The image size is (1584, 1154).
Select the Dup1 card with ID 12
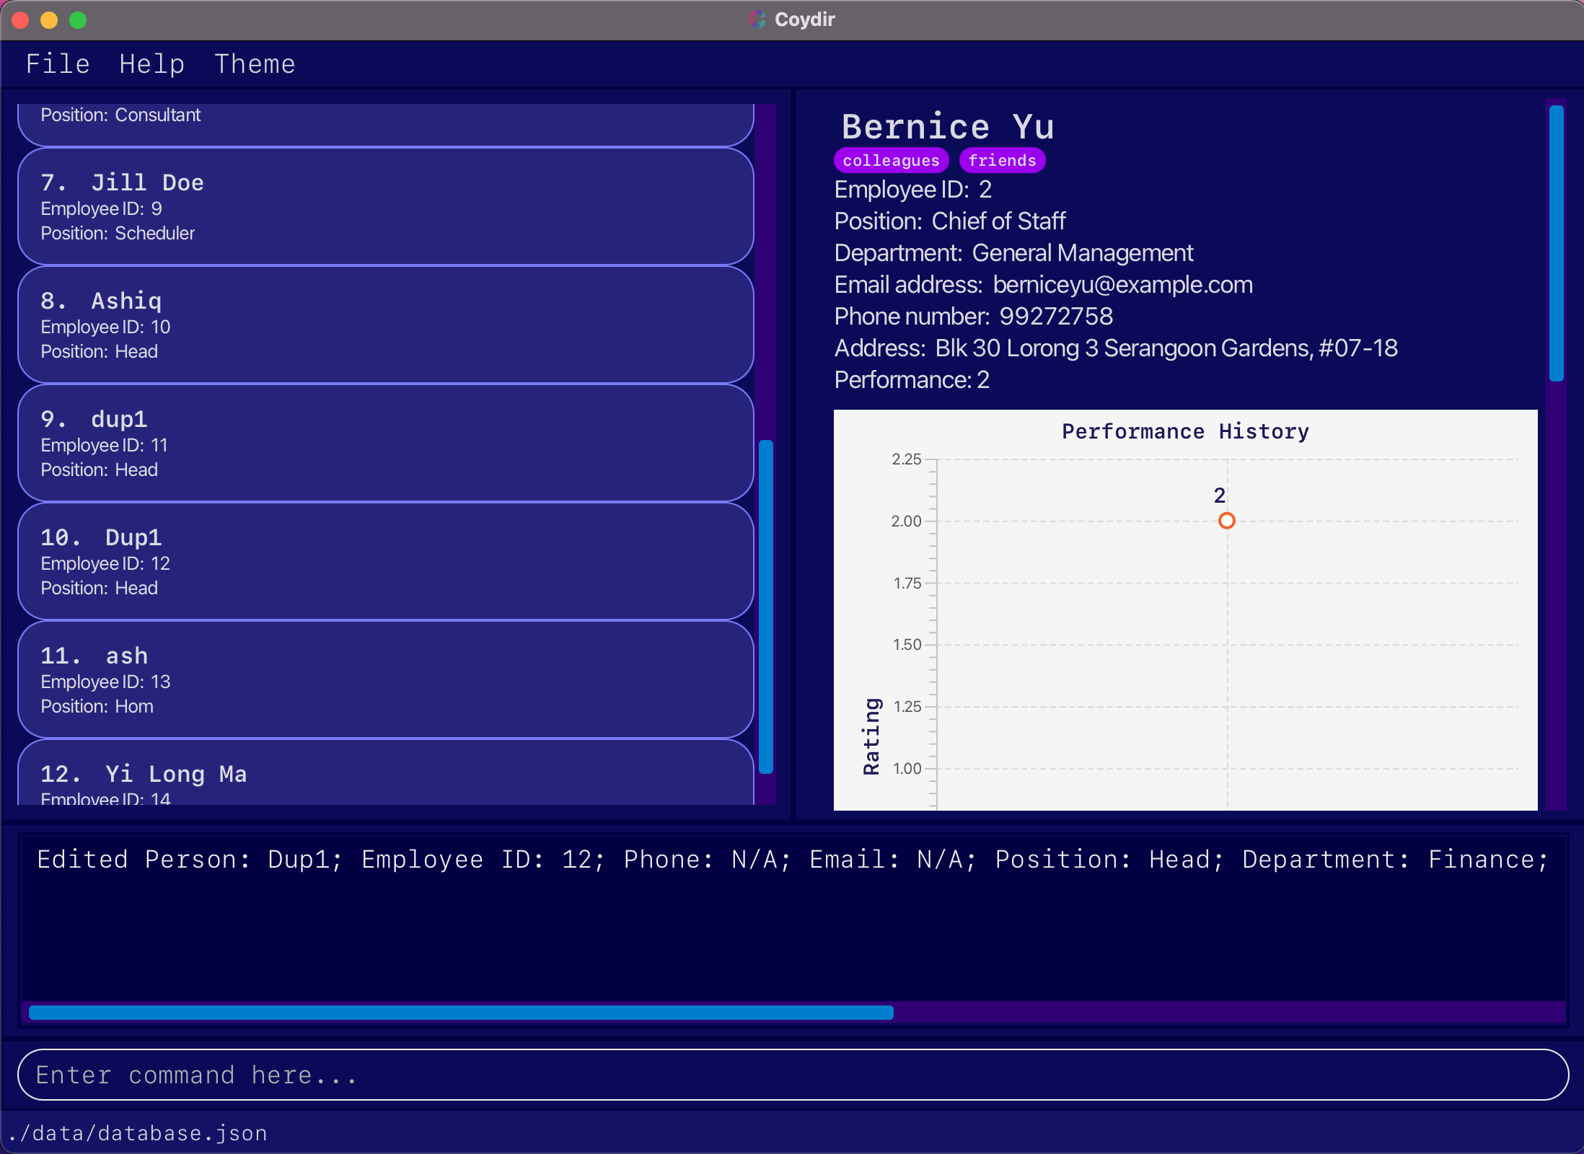[x=385, y=562]
